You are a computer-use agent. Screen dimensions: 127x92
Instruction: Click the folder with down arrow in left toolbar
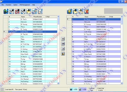29,11
